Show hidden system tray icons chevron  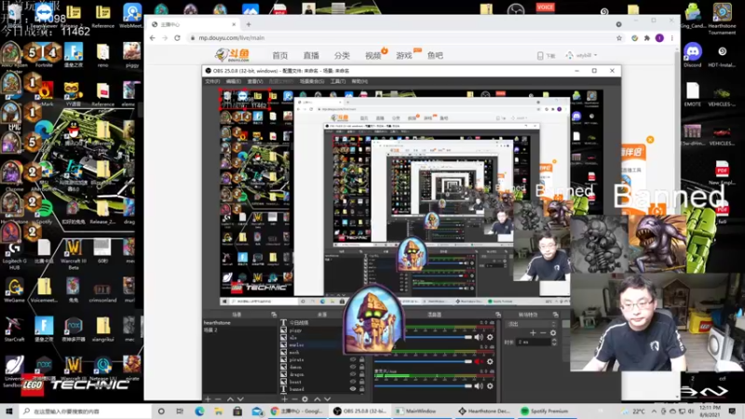coord(654,411)
